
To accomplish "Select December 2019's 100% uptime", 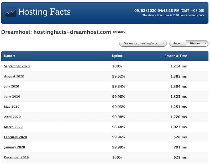I will [x=117, y=157].
